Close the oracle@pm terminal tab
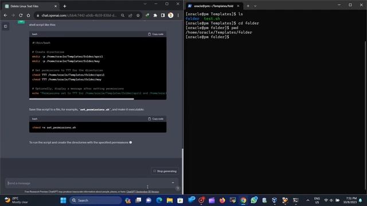This screenshot has height=206, width=367. [238, 6]
